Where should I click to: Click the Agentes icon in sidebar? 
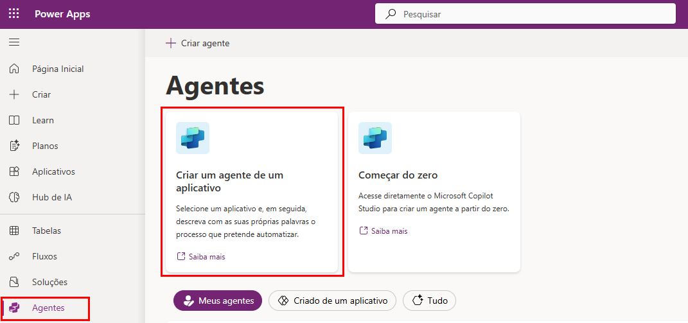(14, 308)
